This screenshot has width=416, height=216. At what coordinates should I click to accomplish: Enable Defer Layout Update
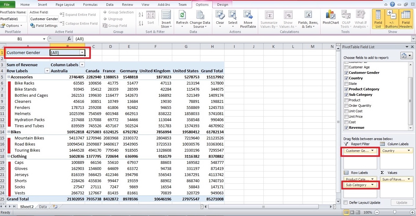(346, 202)
